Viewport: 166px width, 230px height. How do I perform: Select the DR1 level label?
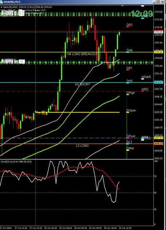tap(129, 68)
